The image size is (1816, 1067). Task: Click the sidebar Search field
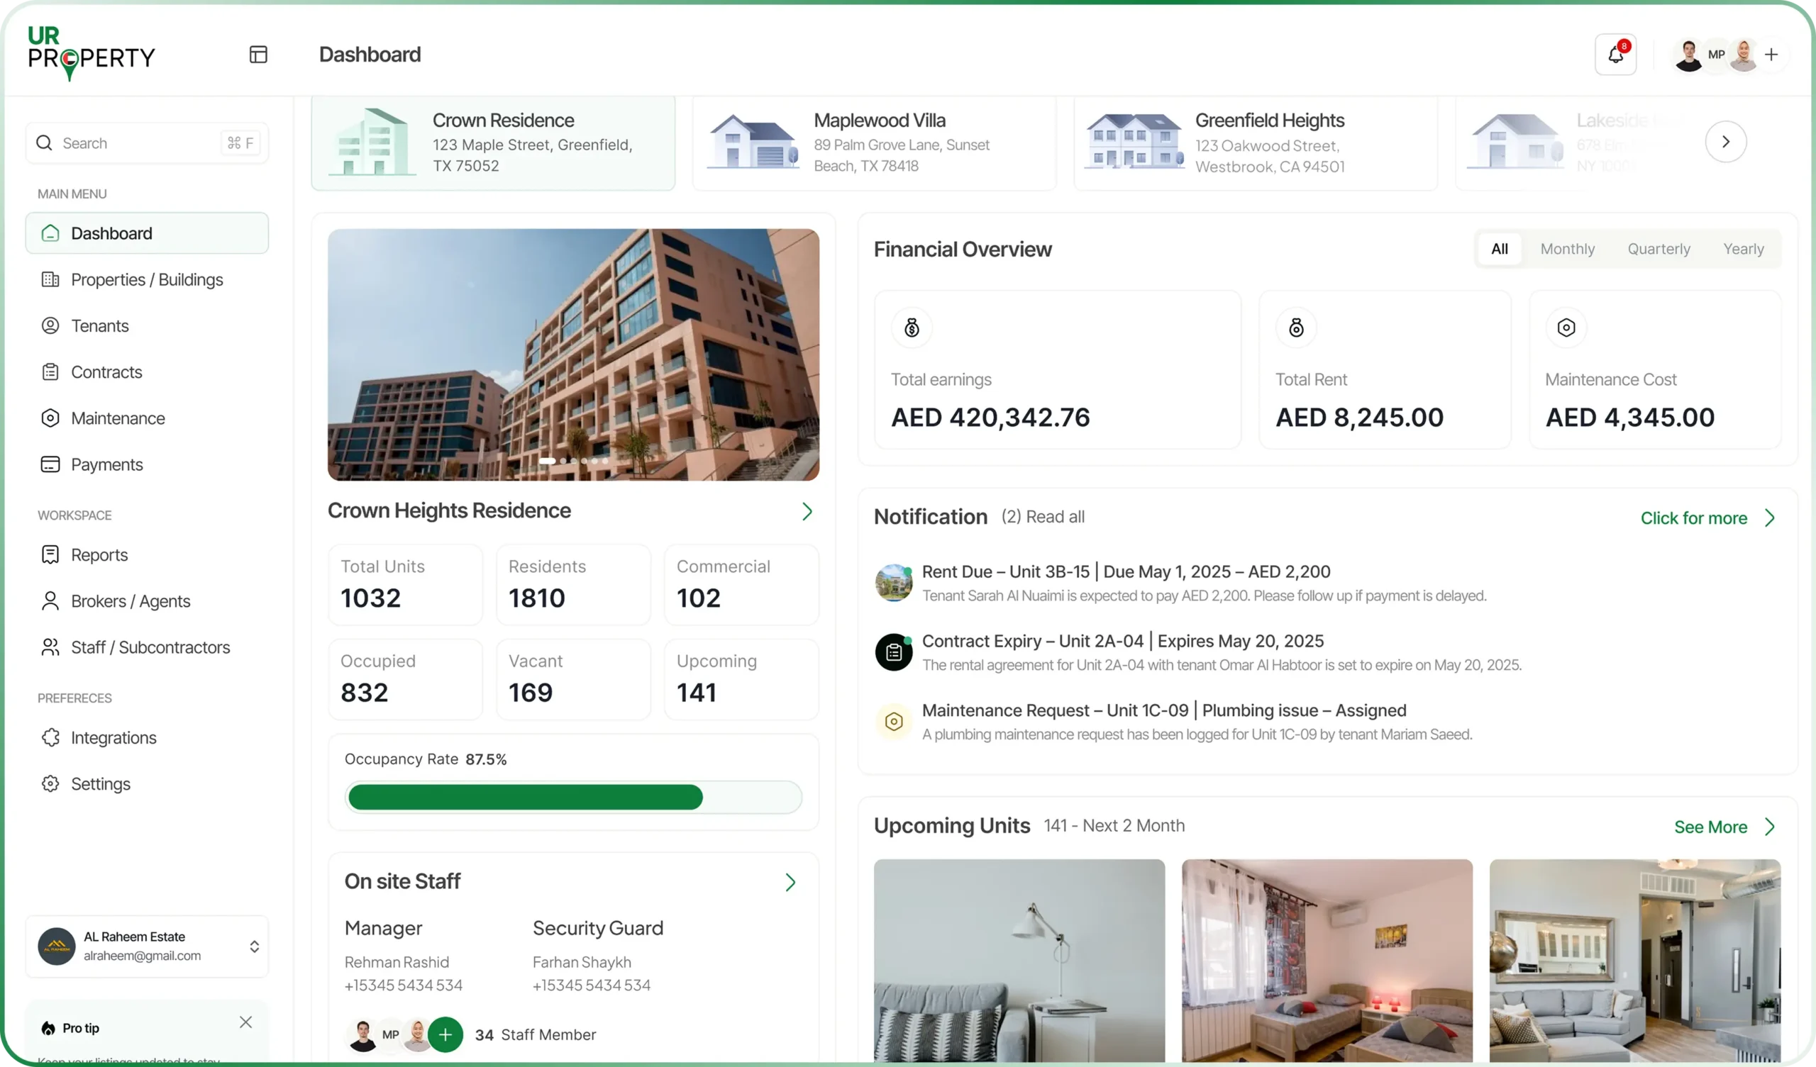(x=137, y=143)
